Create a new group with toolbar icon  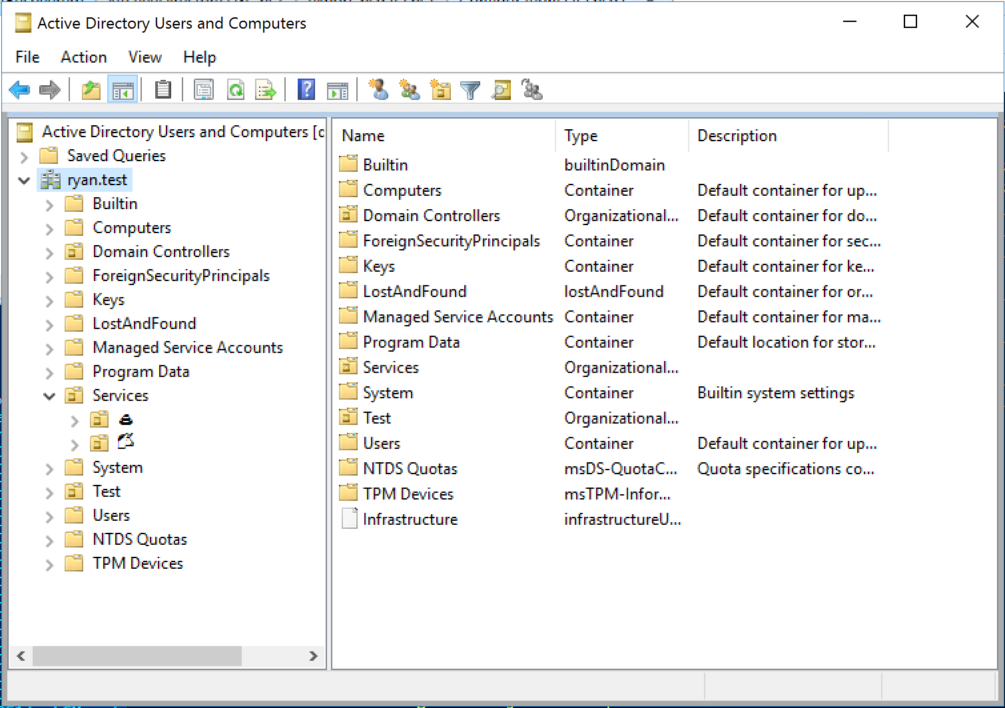point(410,89)
